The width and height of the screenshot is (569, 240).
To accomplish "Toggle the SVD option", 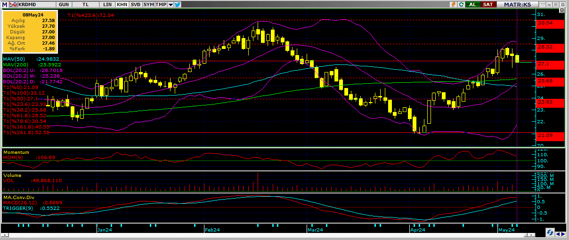I will [135, 4].
